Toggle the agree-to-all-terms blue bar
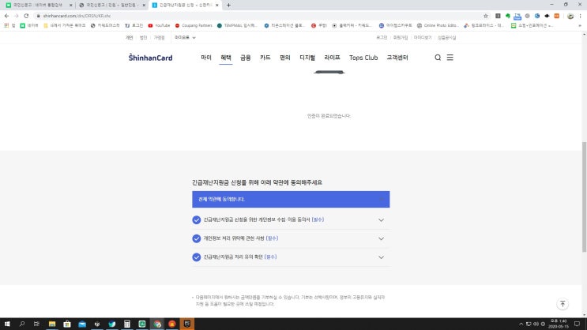This screenshot has width=587, height=330. (291, 200)
